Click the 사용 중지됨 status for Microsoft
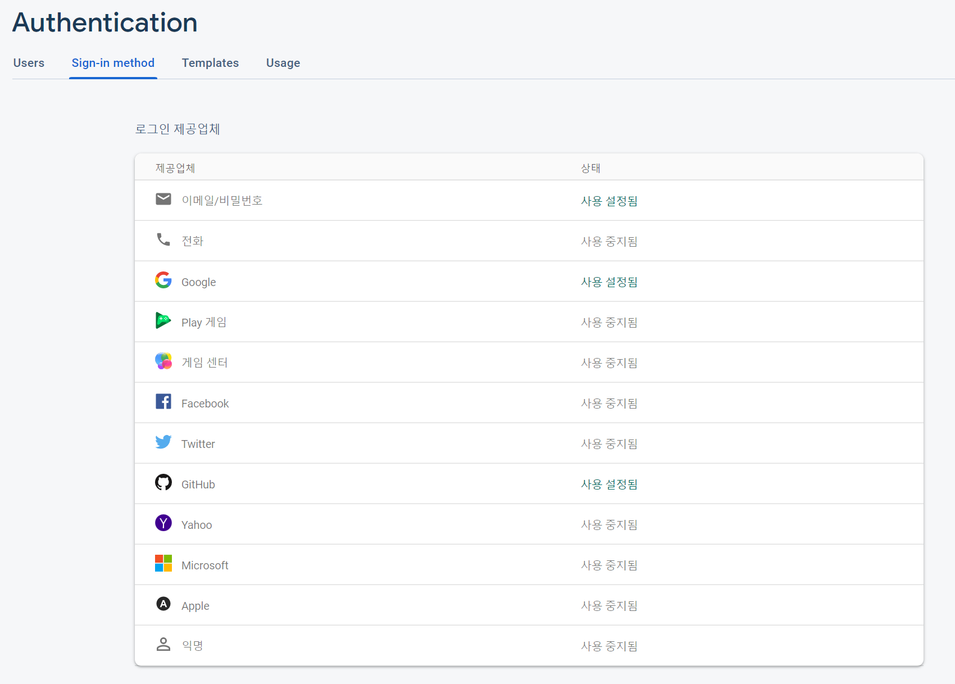This screenshot has height=684, width=955. [x=610, y=565]
